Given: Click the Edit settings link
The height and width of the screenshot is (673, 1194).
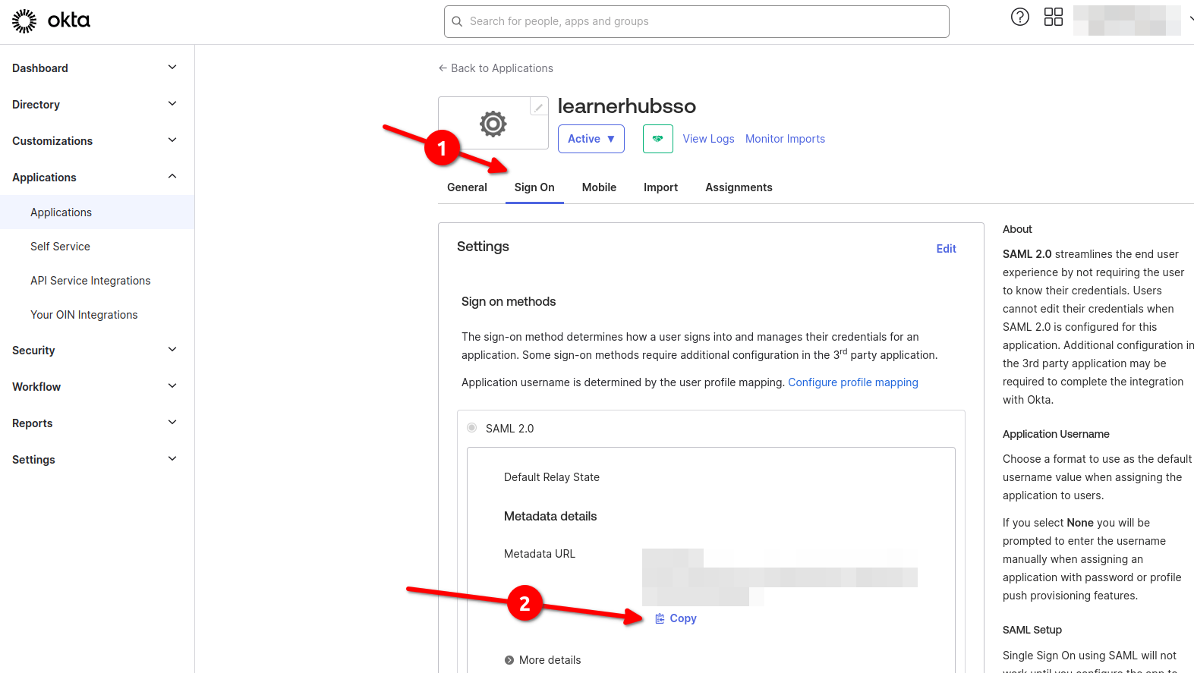Looking at the screenshot, I should (x=946, y=249).
